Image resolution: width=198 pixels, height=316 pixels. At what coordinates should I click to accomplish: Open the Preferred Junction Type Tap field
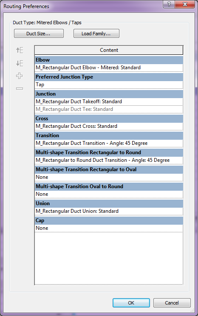click(109, 85)
